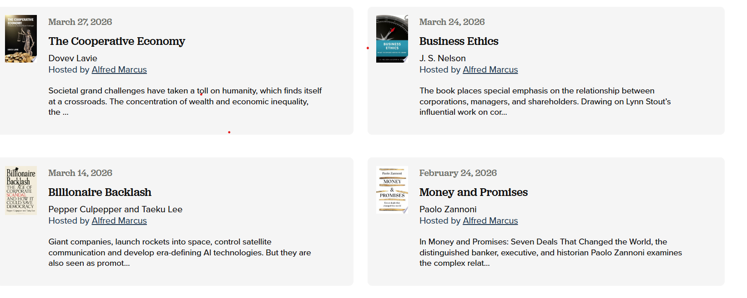
Task: Click the Business Ethics book cover image
Action: [392, 39]
